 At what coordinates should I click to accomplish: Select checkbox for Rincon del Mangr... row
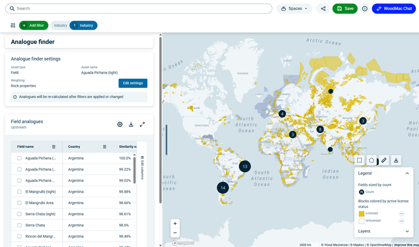click(19, 236)
